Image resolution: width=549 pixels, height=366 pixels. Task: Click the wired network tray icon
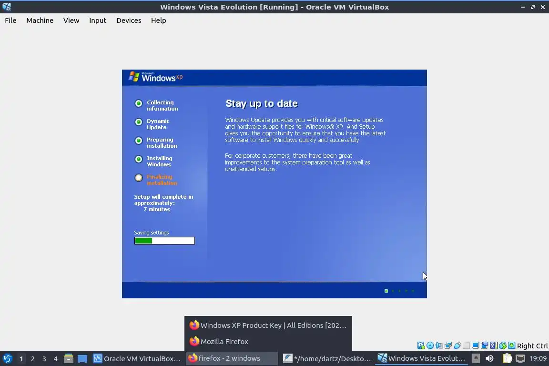(520, 358)
